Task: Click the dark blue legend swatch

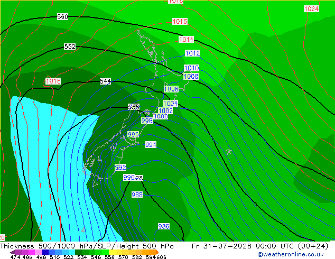Action: click(x=45, y=252)
